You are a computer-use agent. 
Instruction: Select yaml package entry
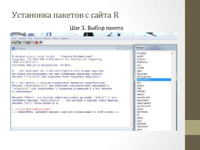pos(139,129)
